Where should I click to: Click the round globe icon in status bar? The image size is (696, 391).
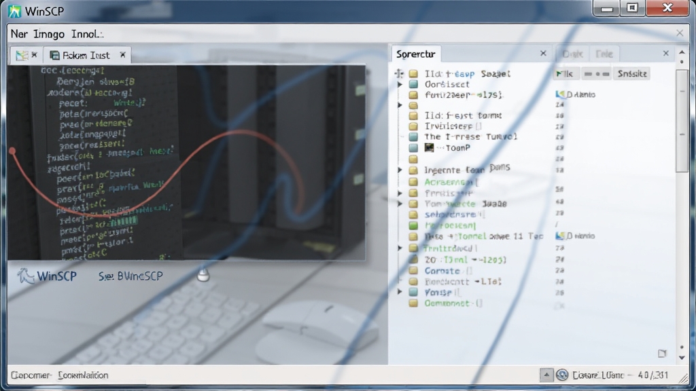562,375
